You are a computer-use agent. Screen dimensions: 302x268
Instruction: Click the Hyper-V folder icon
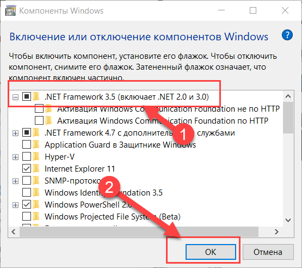pos(36,157)
